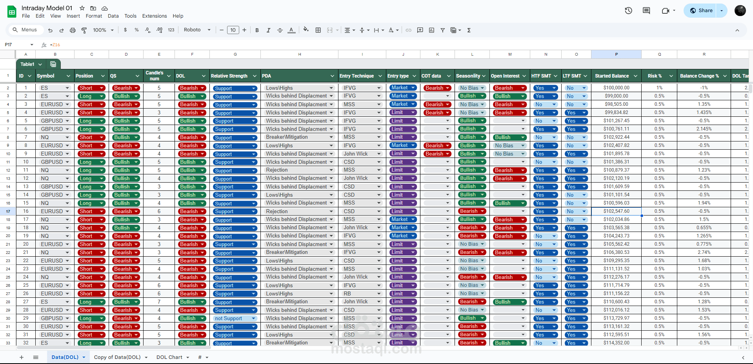
Task: Click the redo arrow icon
Action: [x=62, y=30]
